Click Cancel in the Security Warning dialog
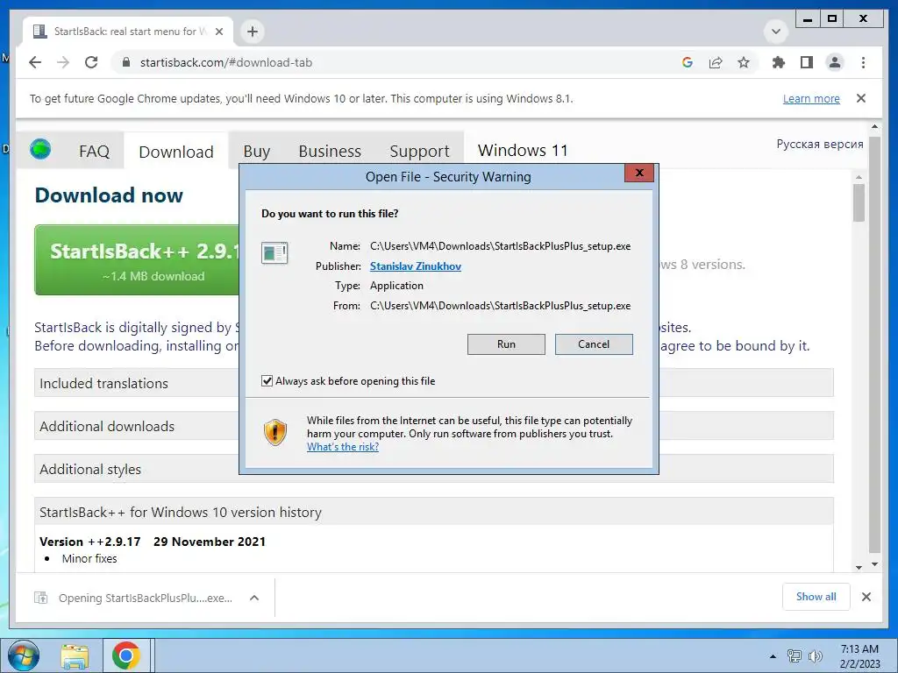Screen dimensions: 898x673 [x=594, y=344]
